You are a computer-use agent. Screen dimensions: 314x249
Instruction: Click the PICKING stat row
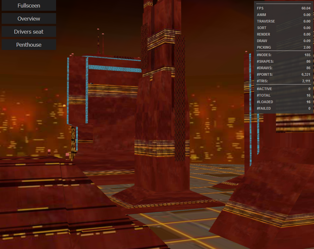pyautogui.click(x=284, y=47)
